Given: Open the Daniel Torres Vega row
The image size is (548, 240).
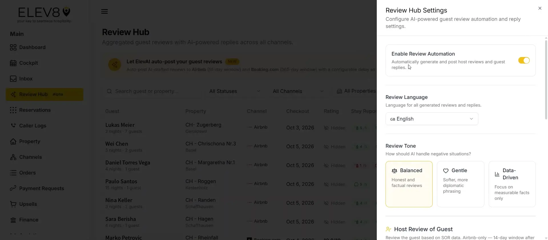Looking at the screenshot, I should coord(240,165).
